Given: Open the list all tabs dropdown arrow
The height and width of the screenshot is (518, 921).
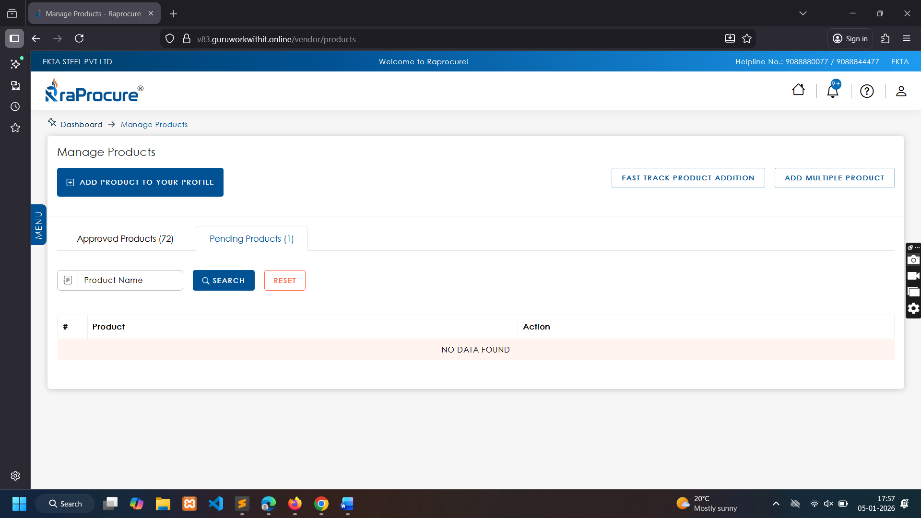Looking at the screenshot, I should pos(803,13).
